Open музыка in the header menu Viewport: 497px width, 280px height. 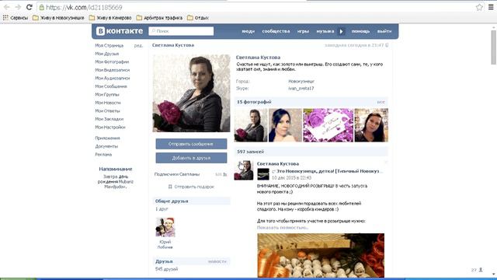tap(325, 31)
